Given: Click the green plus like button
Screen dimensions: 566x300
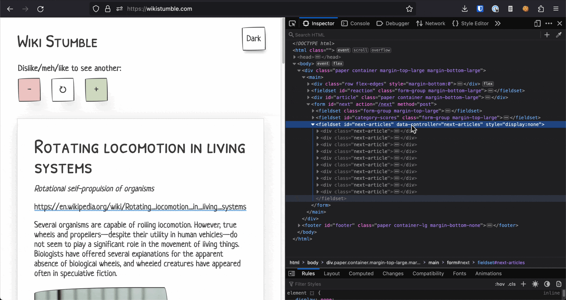Looking at the screenshot, I should point(96,90).
